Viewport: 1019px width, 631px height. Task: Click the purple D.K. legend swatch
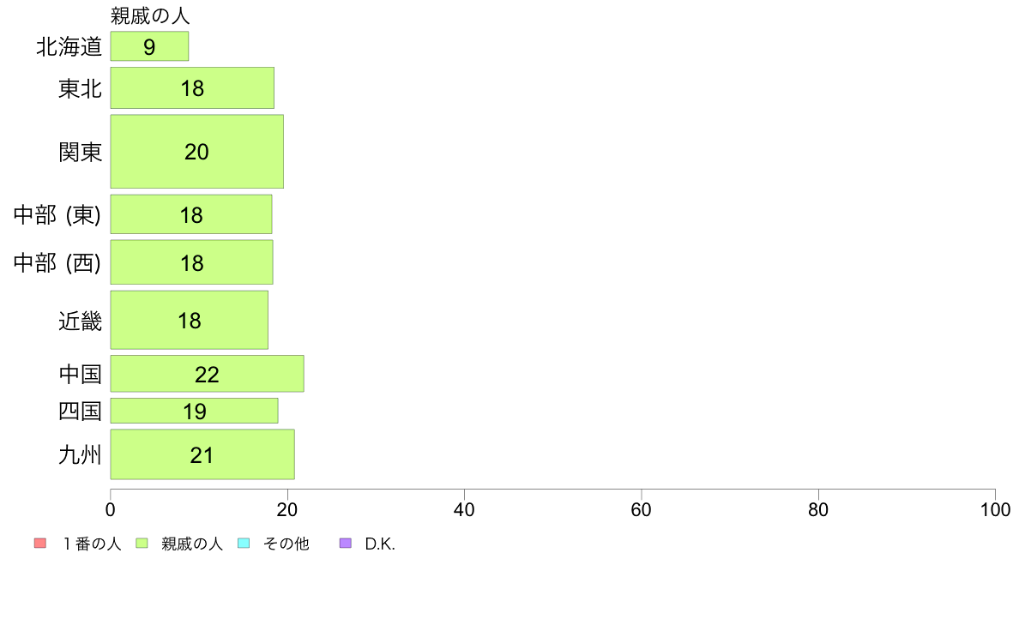(x=346, y=544)
